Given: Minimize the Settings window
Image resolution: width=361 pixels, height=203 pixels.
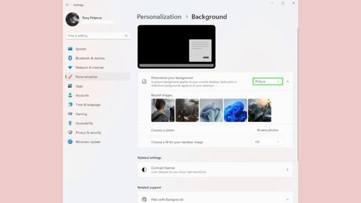Looking at the screenshot, I should [x=272, y=3].
